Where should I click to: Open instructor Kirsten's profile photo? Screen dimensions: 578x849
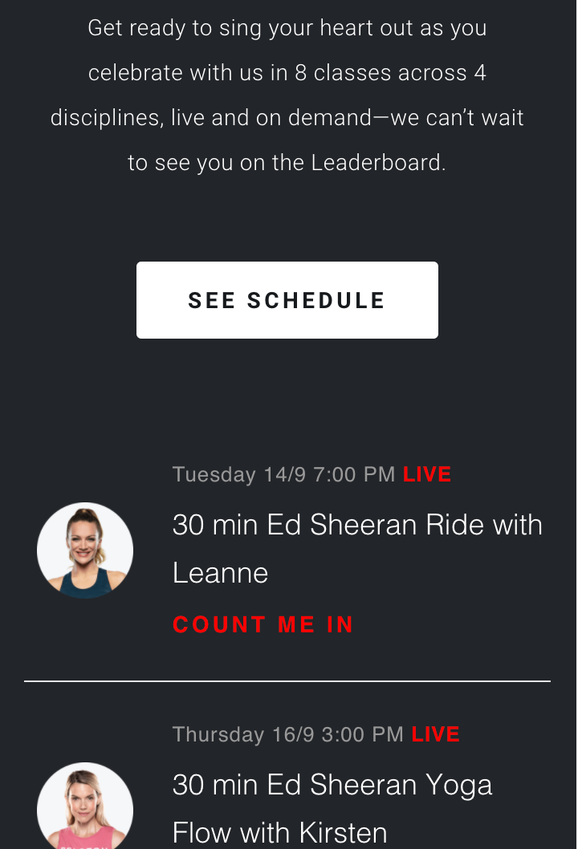click(85, 806)
